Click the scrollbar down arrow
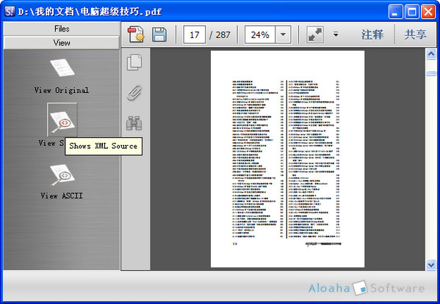The width and height of the screenshot is (440, 304). tap(431, 264)
